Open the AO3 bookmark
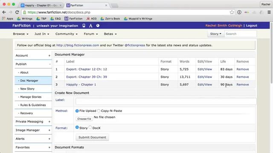This screenshot has height=153, width=273. tap(91, 19)
